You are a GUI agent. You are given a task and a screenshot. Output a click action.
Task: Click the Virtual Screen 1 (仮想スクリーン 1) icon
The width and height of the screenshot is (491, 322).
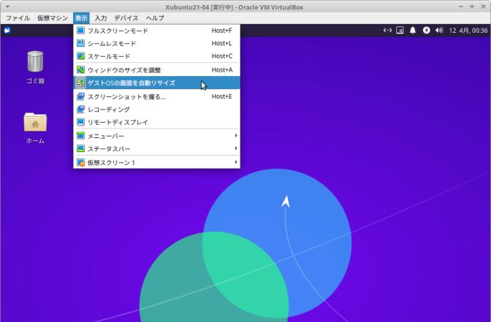(81, 162)
